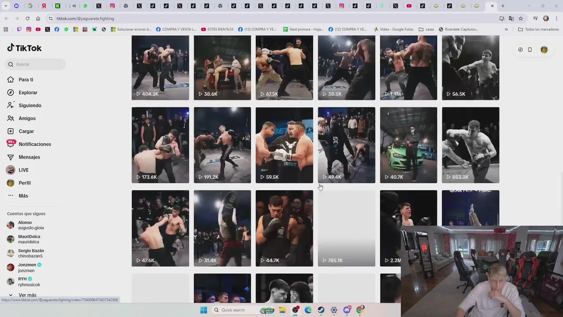The height and width of the screenshot is (317, 563).
Task: Open the Windows Start menu
Action: point(204,310)
